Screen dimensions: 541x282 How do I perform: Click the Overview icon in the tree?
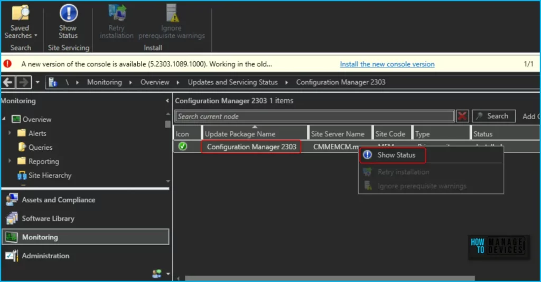16,119
